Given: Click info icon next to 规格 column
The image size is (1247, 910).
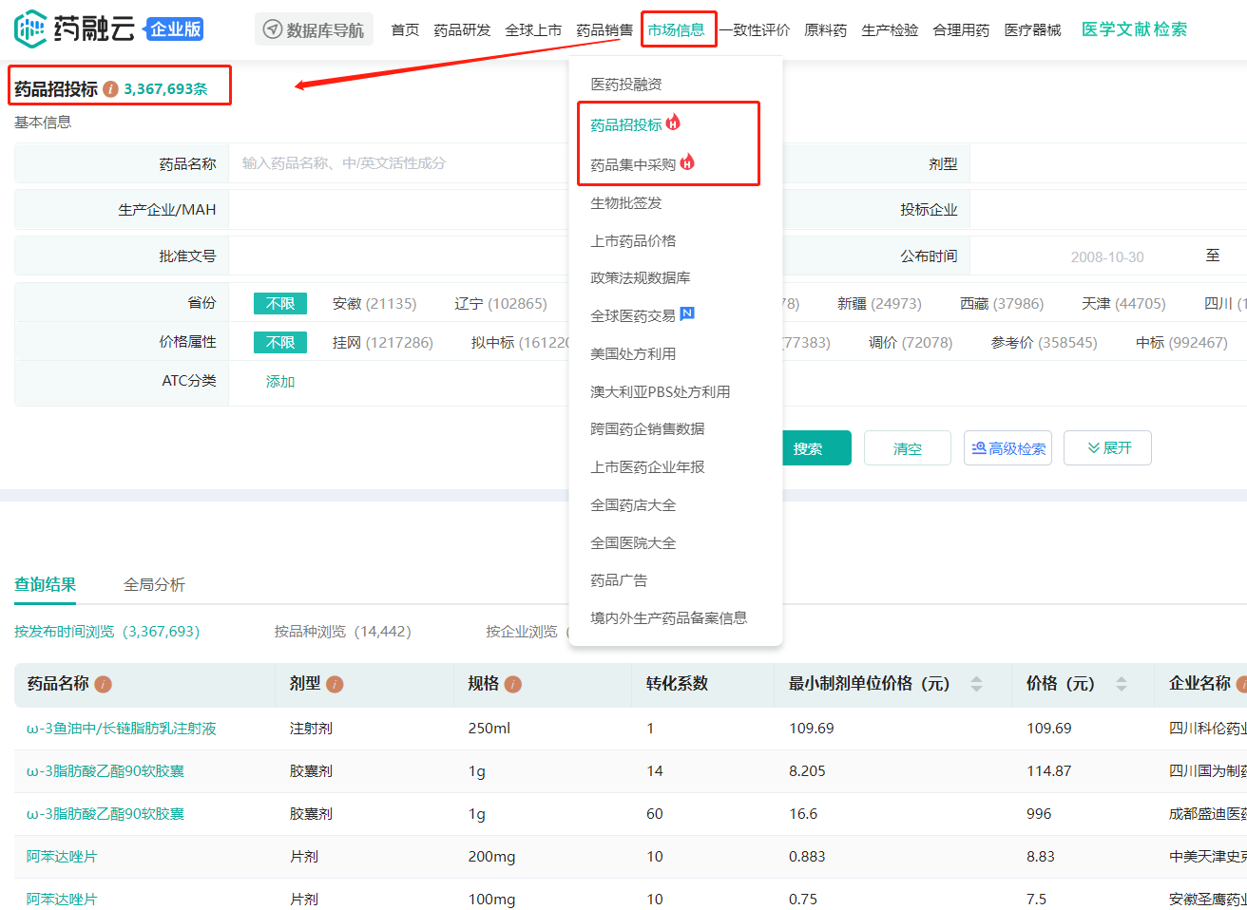Looking at the screenshot, I should pyautogui.click(x=513, y=684).
